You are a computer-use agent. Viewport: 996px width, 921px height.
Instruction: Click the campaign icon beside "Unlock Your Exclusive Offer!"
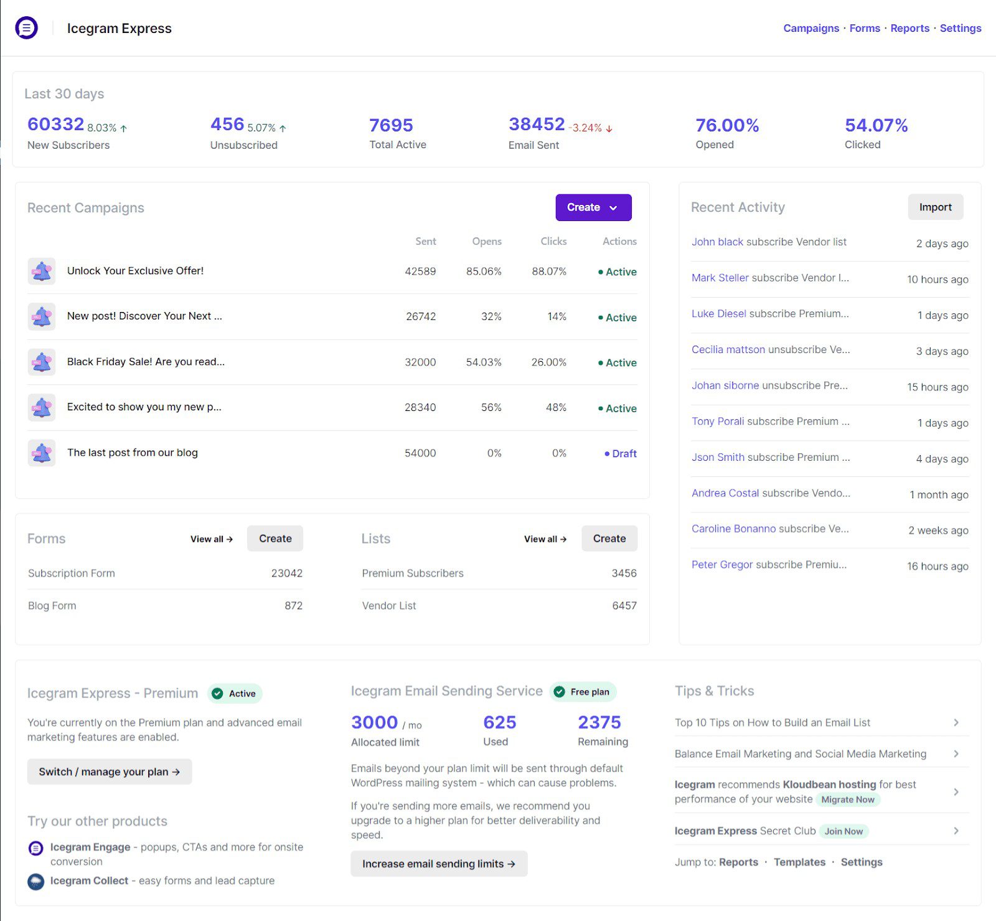41,271
